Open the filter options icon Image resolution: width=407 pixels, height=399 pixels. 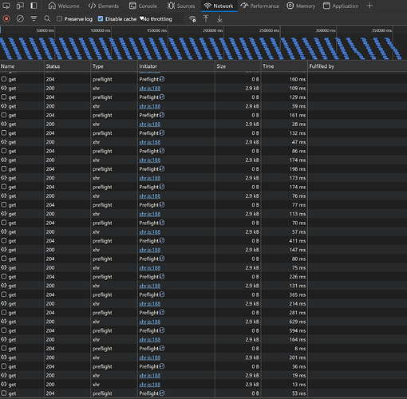[x=34, y=18]
